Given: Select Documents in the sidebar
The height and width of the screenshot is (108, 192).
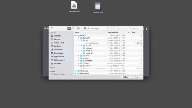Looking at the screenshot, I should tap(59, 49).
